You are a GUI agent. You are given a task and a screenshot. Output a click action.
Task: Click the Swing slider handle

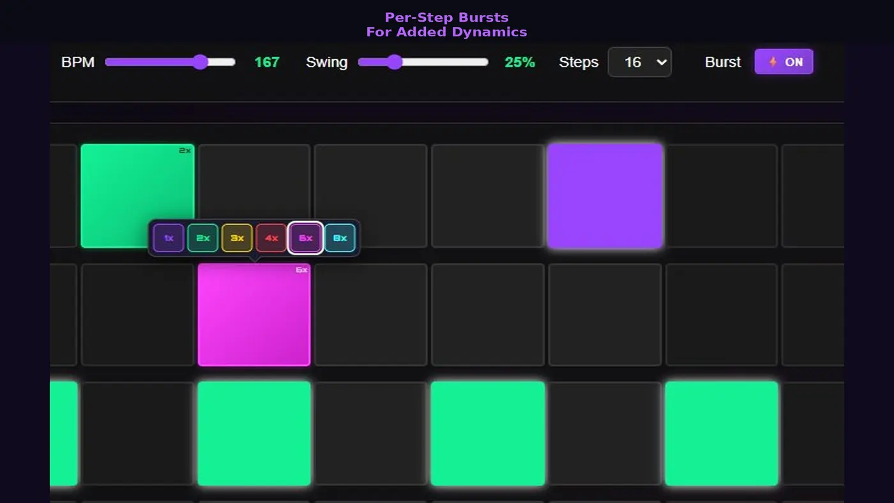(x=394, y=62)
